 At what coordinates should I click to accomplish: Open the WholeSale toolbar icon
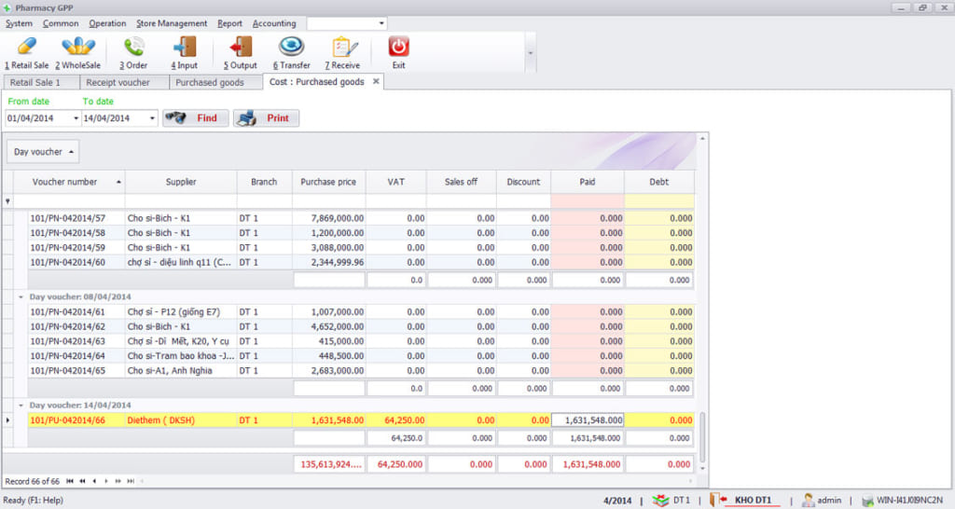(x=78, y=53)
